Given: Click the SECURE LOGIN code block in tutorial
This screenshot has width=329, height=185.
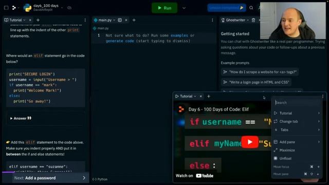Looking at the screenshot, I should 46,88.
